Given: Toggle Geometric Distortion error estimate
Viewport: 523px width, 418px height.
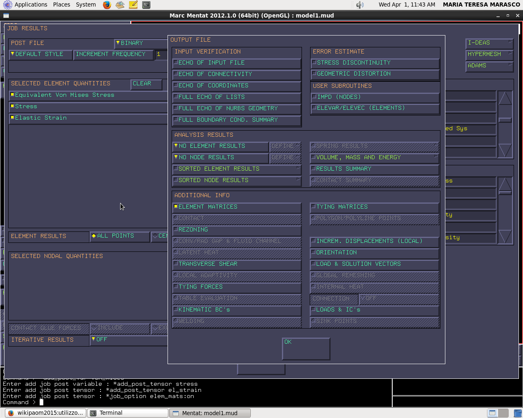Looking at the screenshot, I should (375, 74).
